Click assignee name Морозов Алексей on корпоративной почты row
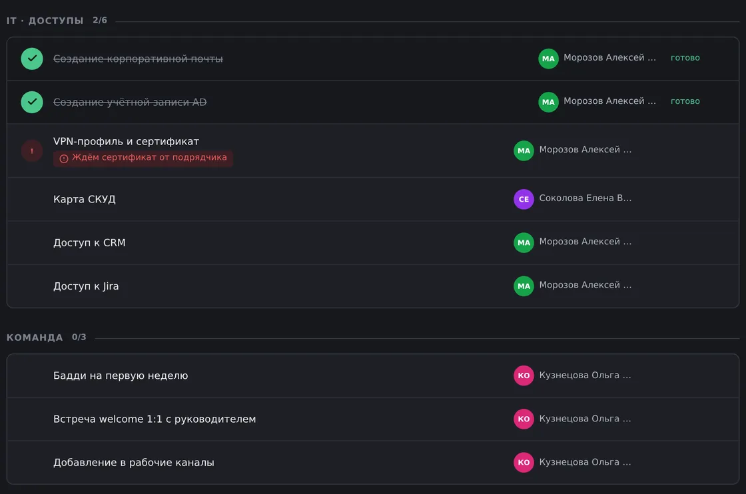The width and height of the screenshot is (746, 494). tap(609, 57)
